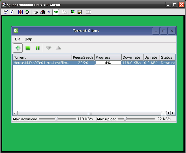Add a new torrent with green arrow
186x153 pixels.
tap(18, 48)
